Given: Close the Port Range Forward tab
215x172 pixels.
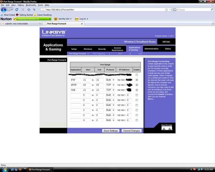Looking at the screenshot, I should pyautogui.click(x=82, y=24).
